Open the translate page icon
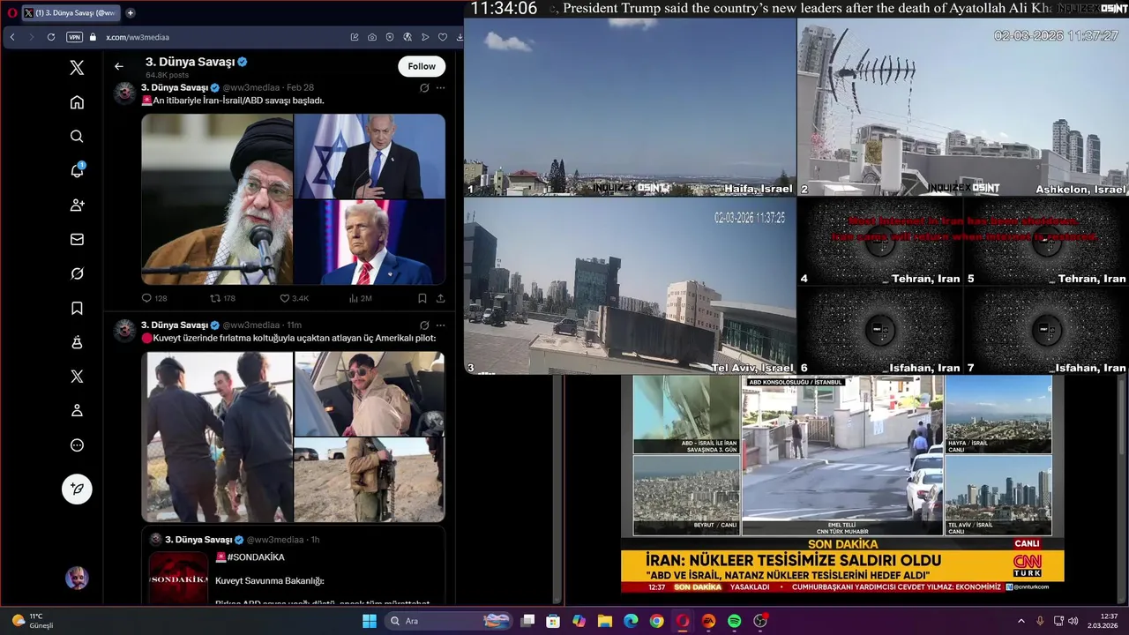 (407, 37)
